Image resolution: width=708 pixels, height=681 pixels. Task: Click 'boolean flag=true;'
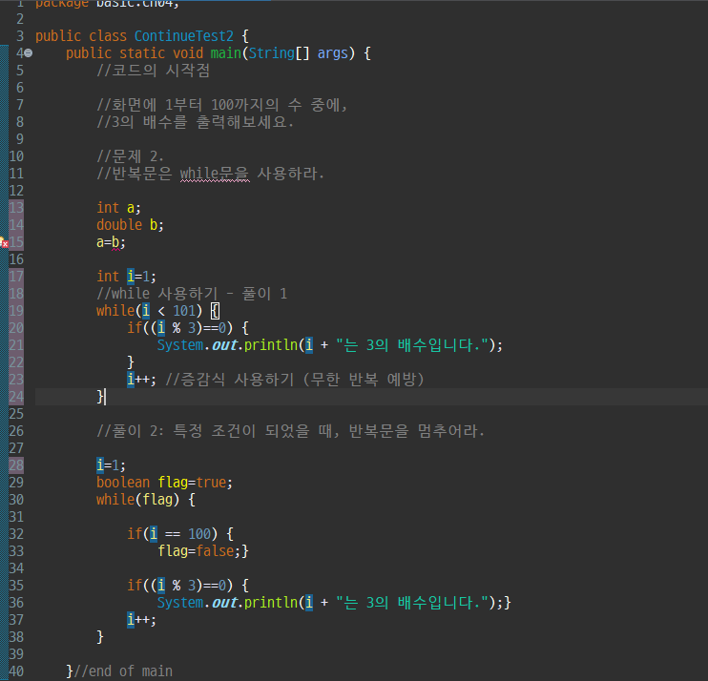(165, 482)
